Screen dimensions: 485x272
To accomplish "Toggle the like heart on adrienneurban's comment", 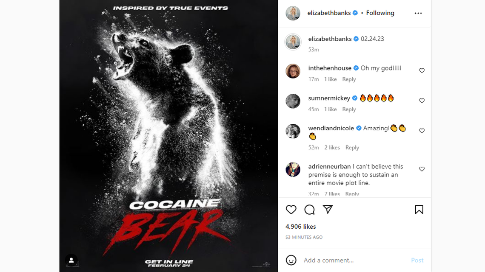I will tap(422, 169).
